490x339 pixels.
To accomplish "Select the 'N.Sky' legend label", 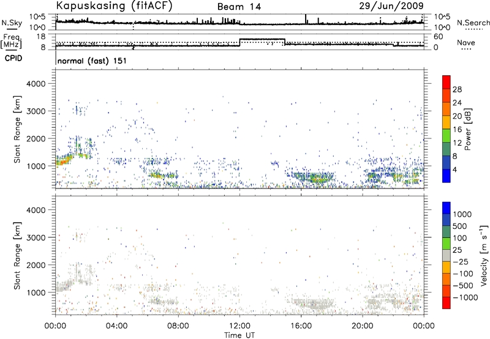I will (12, 23).
